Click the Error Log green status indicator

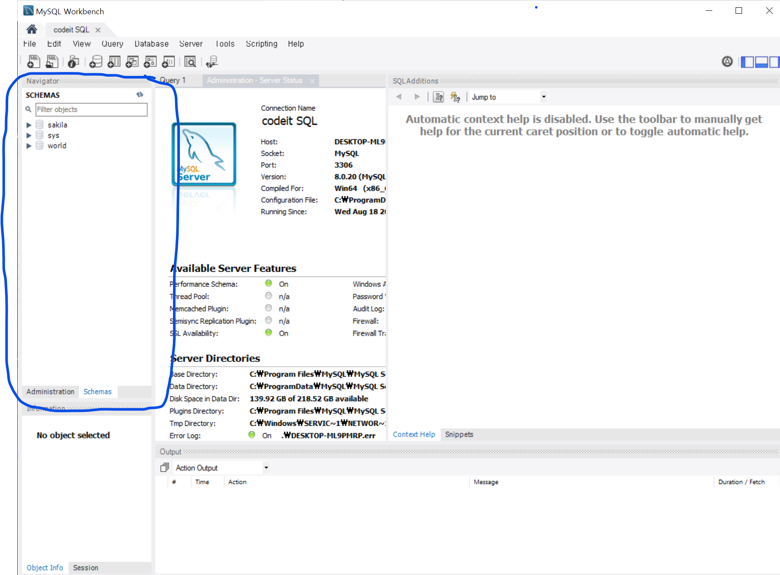coord(252,435)
